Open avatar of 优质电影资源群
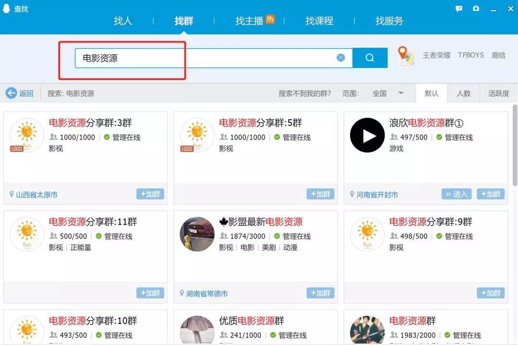 [x=197, y=330]
